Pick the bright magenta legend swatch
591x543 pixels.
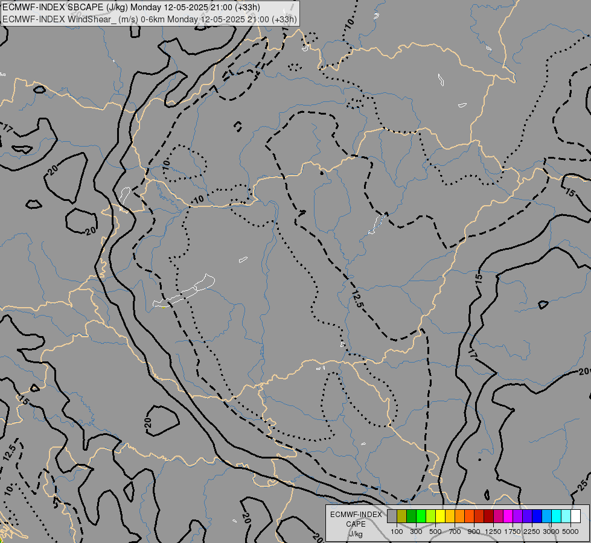tap(508, 516)
